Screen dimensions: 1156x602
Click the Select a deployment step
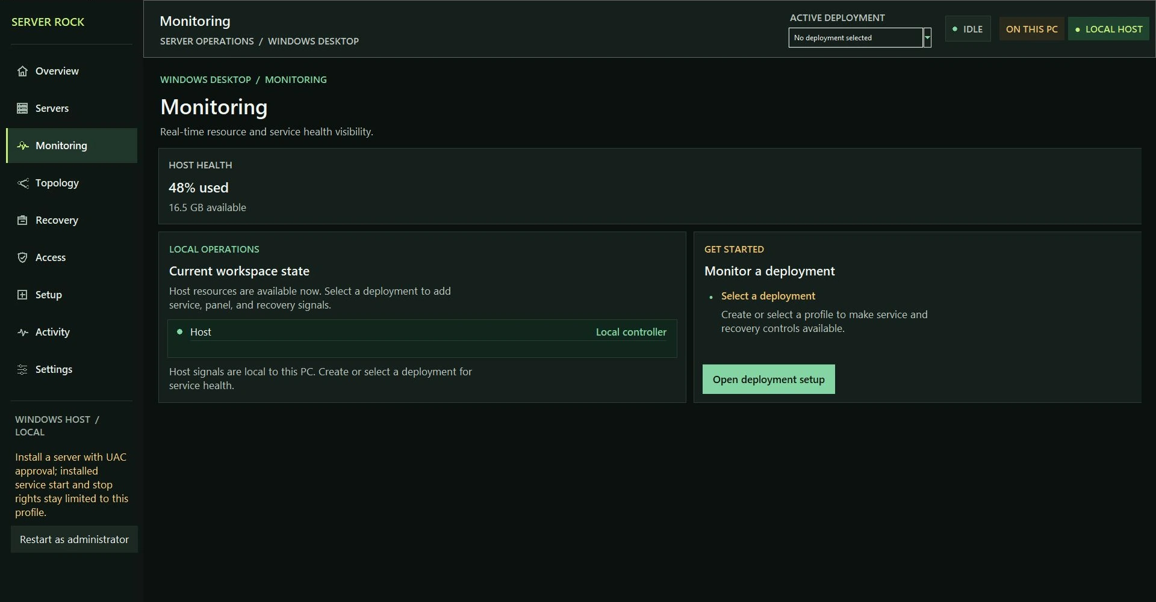point(768,296)
